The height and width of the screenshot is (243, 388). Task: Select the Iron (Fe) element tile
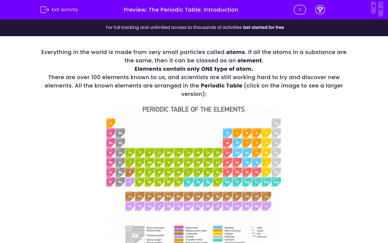pyautogui.click(x=179, y=153)
